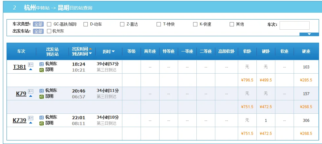322x144 pixels.
Task: Collapse T381 details with blue triangle
Action: 31,69
